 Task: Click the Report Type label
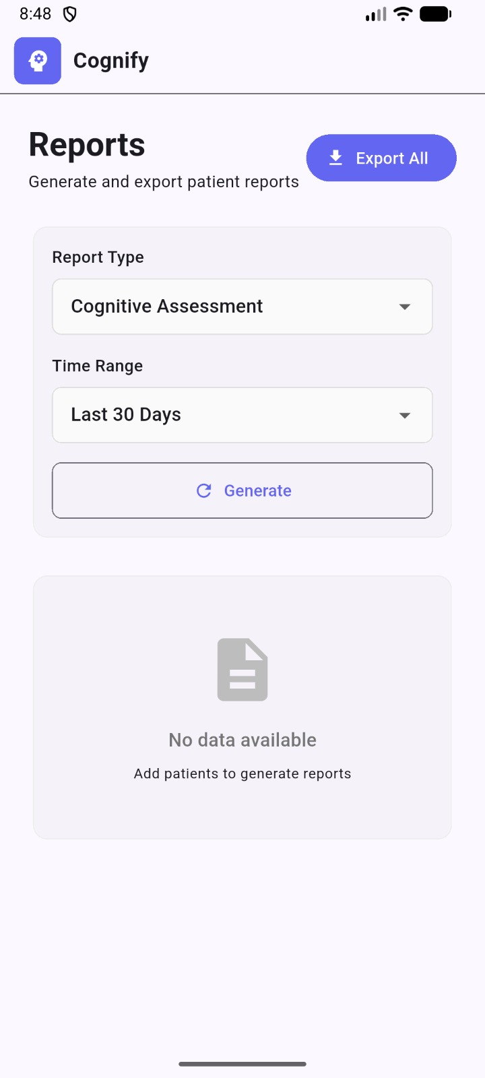click(98, 257)
